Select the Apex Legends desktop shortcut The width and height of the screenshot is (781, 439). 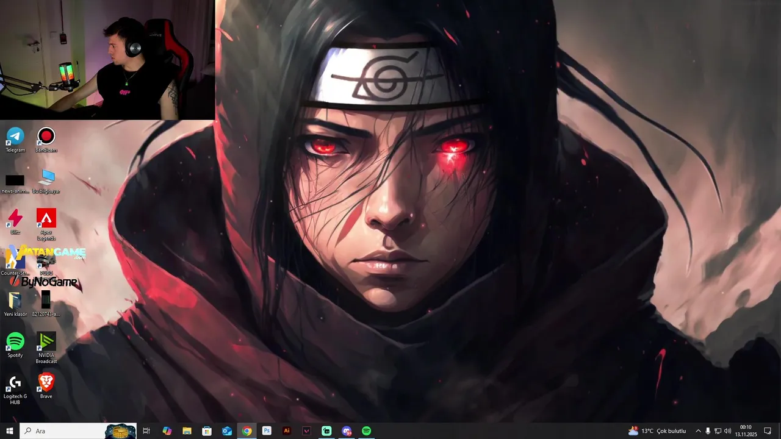[46, 224]
